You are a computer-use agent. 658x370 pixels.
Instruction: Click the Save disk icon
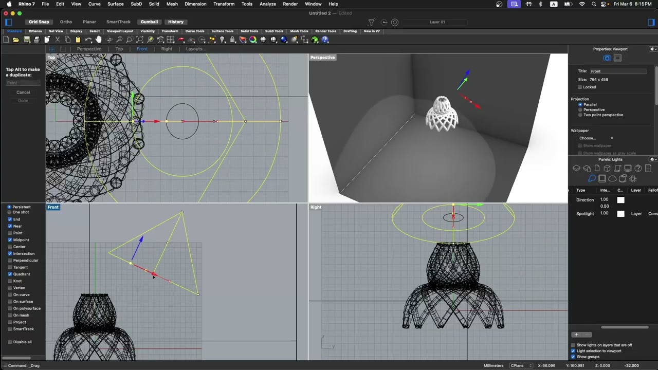coord(26,40)
